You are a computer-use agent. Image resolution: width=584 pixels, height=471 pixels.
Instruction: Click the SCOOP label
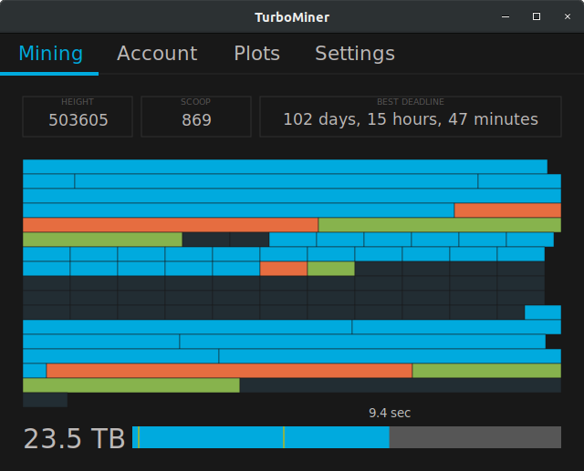[x=195, y=102]
